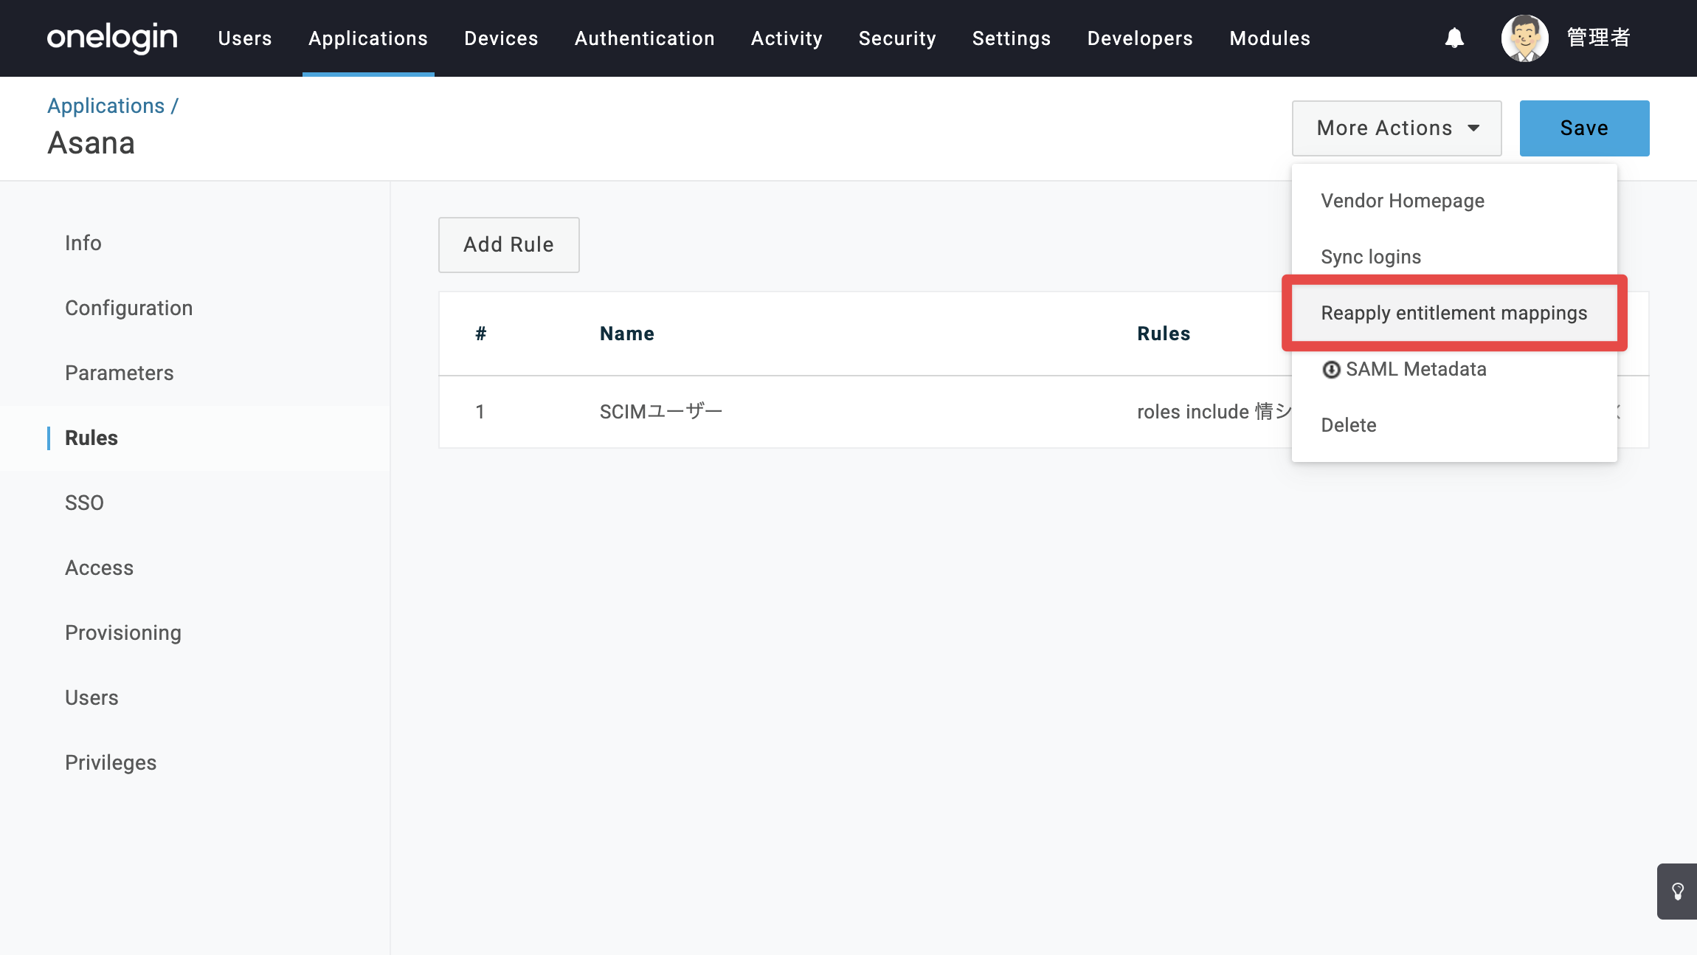Open the Developers top menu

click(x=1140, y=38)
